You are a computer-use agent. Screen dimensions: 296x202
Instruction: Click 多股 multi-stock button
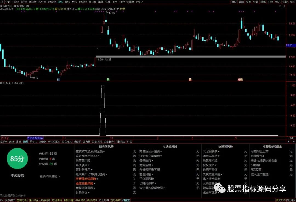point(248,2)
